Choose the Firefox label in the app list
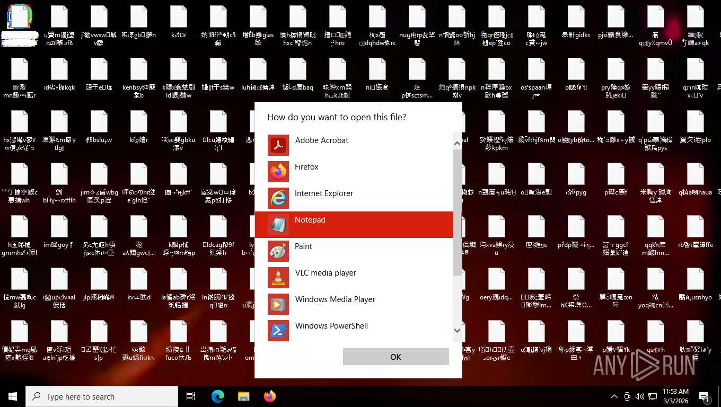 pyautogui.click(x=306, y=167)
